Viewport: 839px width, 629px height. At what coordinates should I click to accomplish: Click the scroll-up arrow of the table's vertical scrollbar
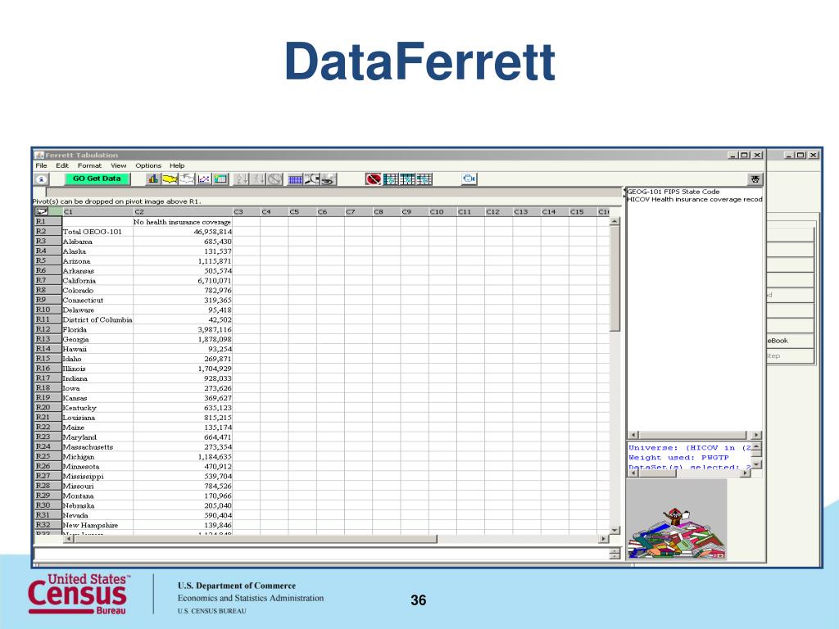tap(615, 221)
